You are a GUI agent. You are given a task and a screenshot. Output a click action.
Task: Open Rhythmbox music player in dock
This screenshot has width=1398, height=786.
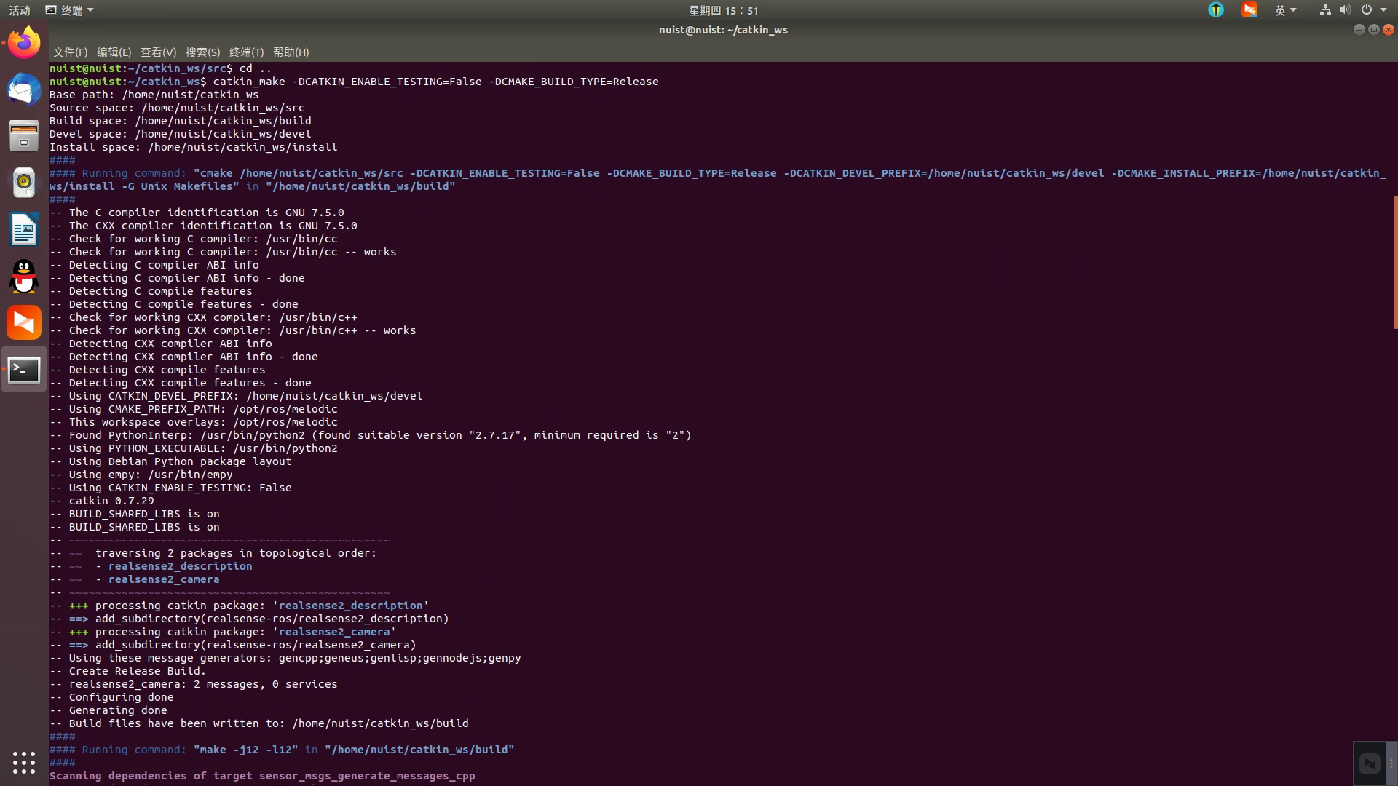click(x=24, y=183)
